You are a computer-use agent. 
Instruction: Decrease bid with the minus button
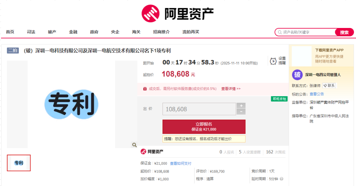[x=241, y=112]
